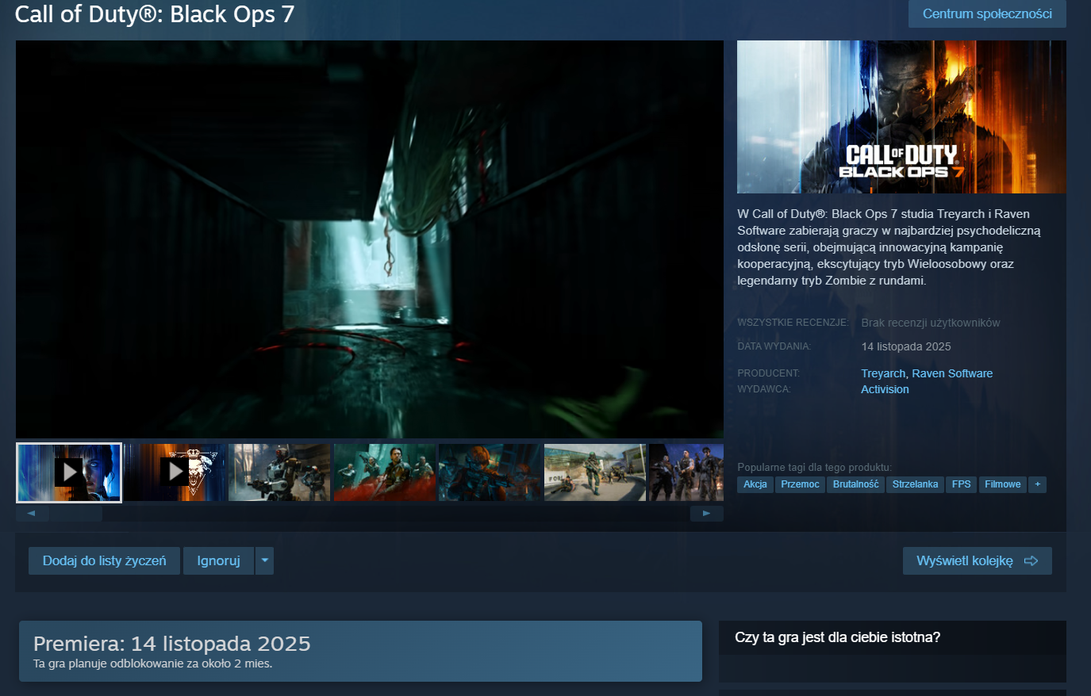Click the left arrow of the thumbnail strip

pyautogui.click(x=32, y=514)
